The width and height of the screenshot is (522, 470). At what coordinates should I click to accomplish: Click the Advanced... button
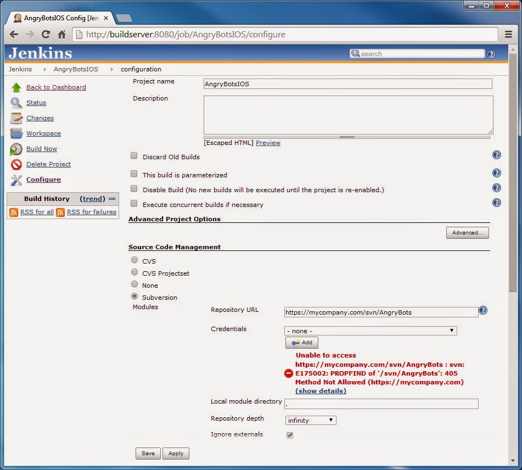click(x=468, y=233)
